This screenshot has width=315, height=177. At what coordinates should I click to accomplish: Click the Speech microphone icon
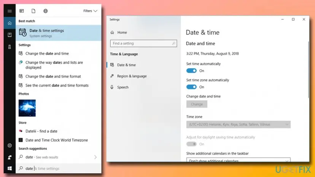pyautogui.click(x=112, y=87)
